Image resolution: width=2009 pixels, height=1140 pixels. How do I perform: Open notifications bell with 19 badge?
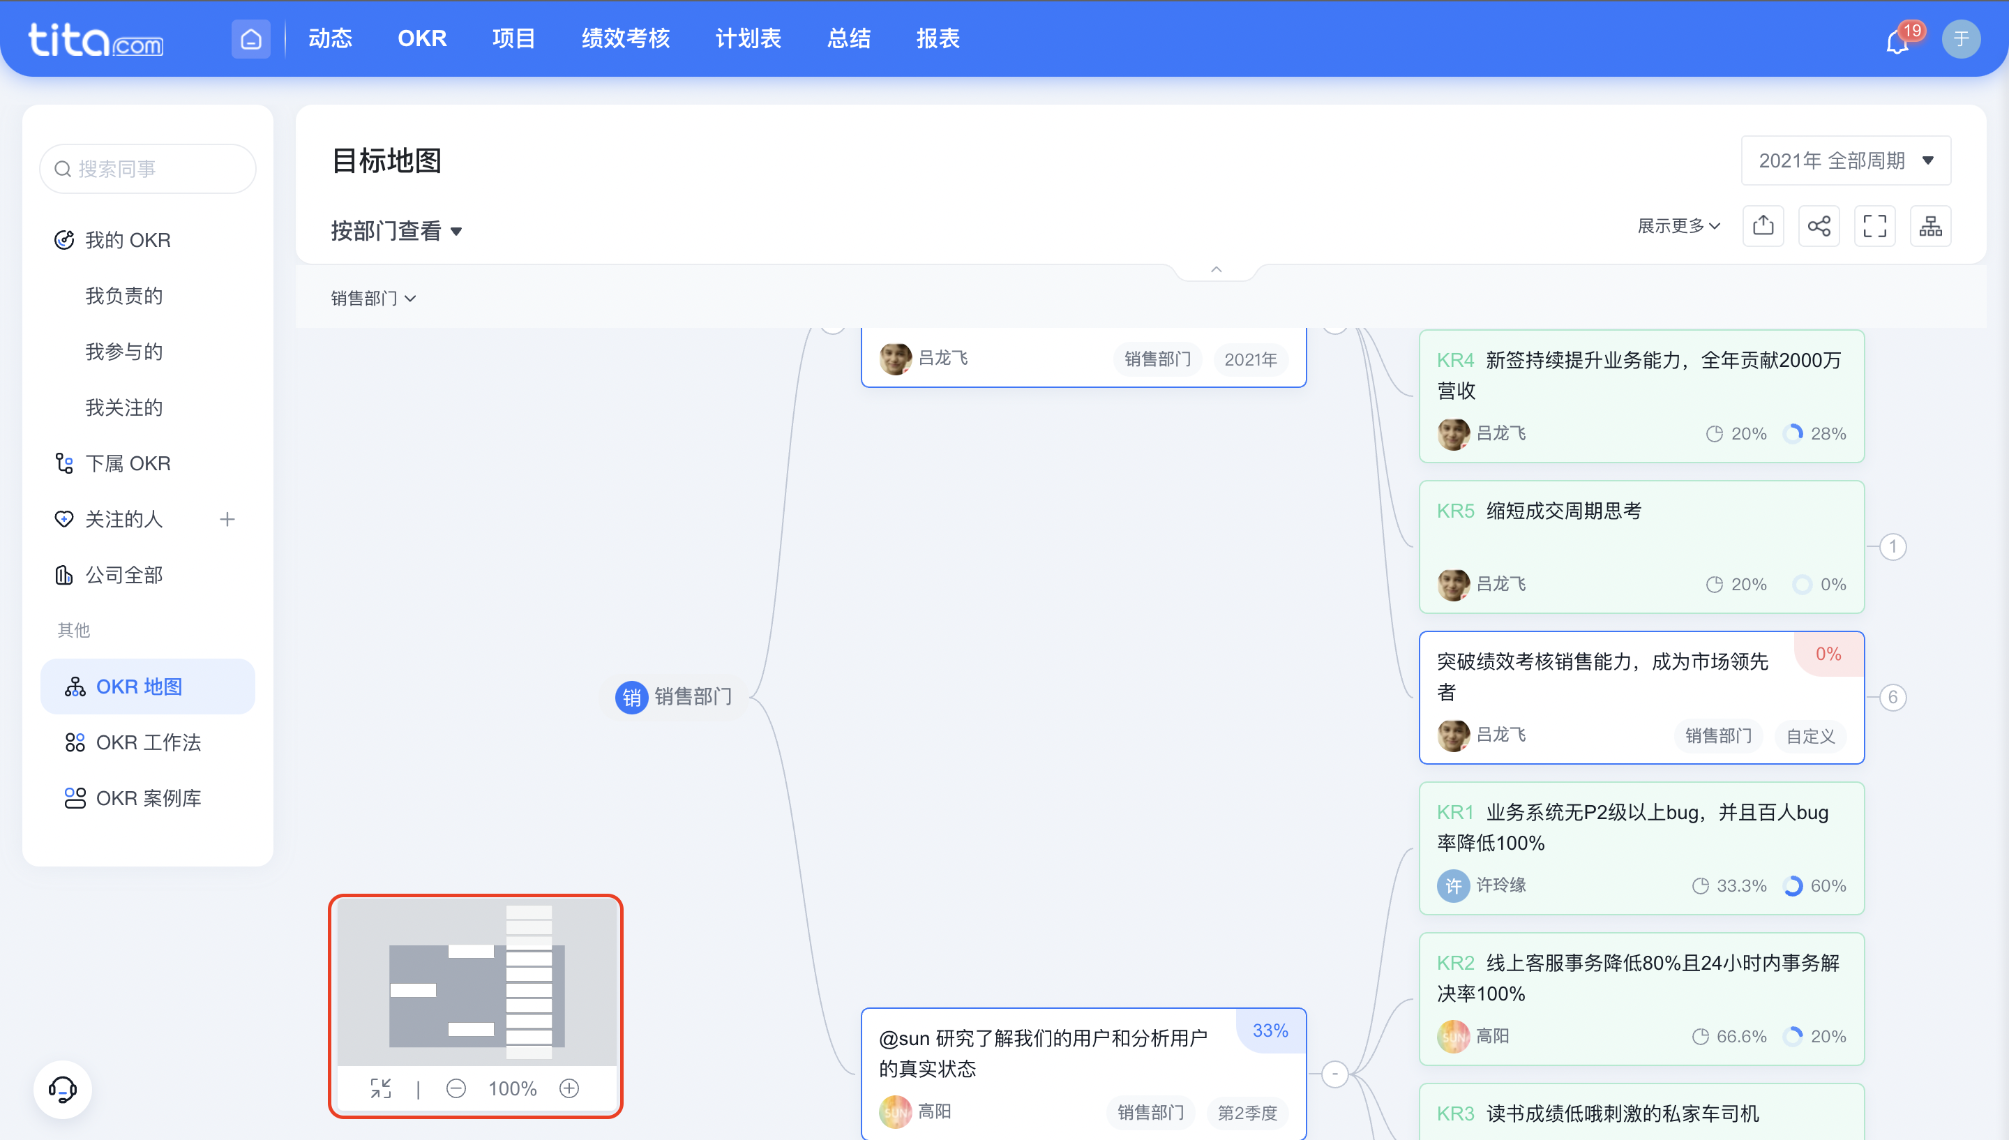[x=1897, y=40]
